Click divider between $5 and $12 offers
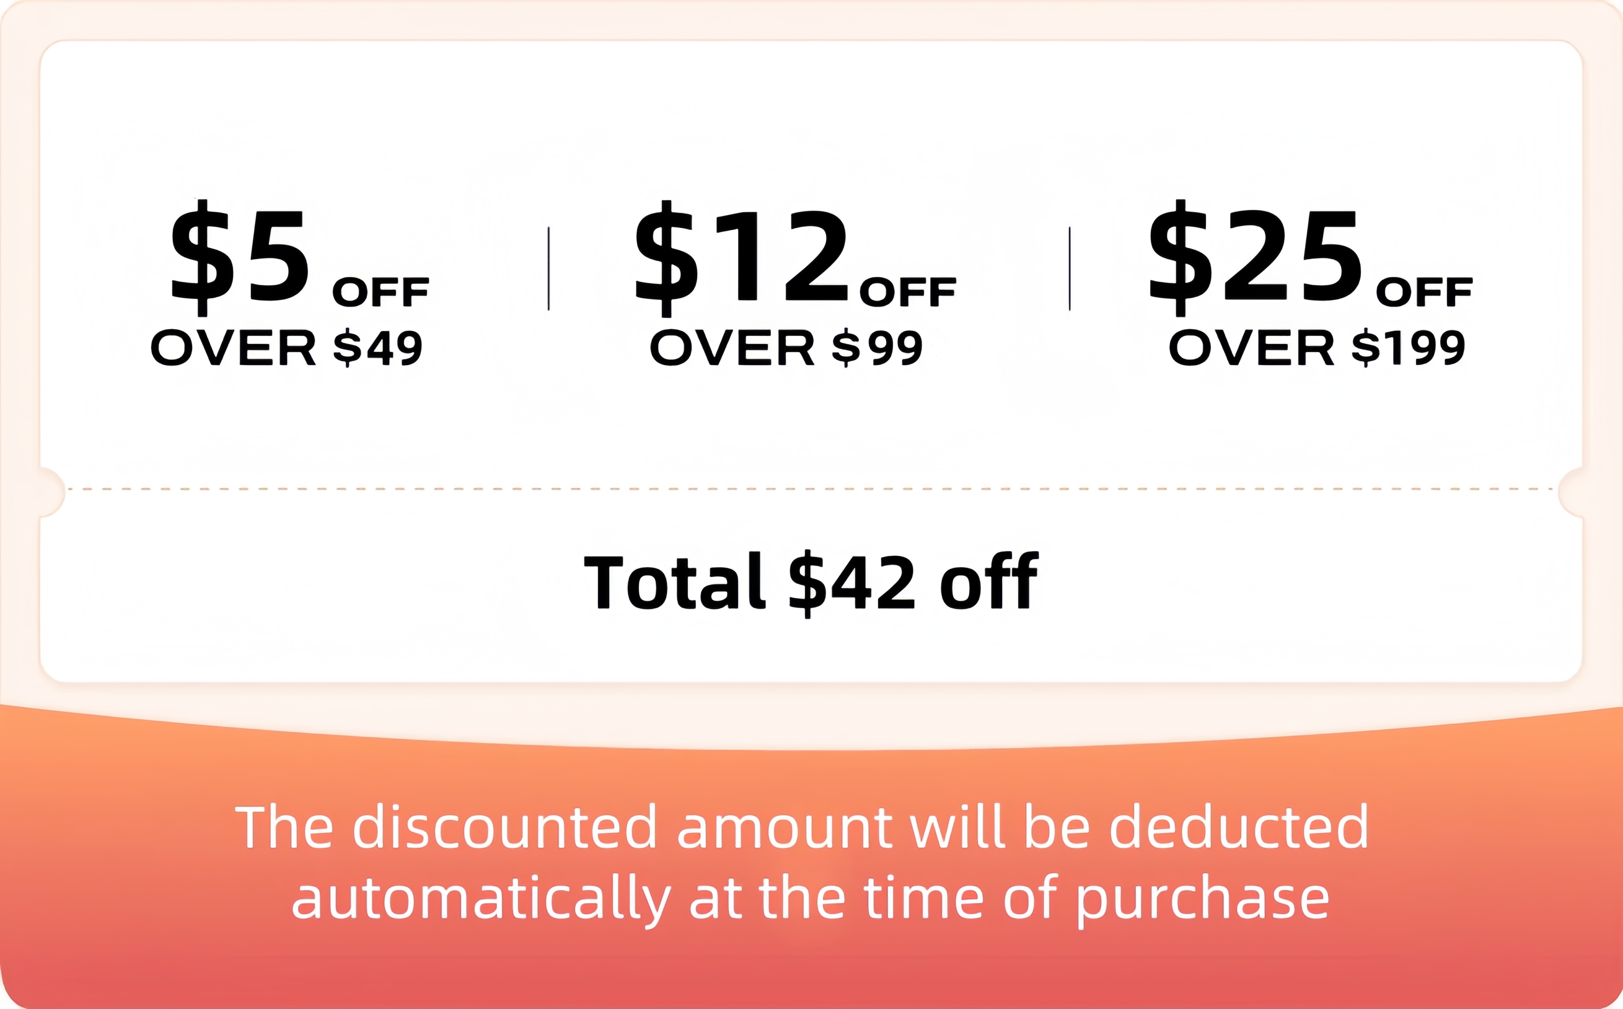This screenshot has height=1009, width=1623. click(548, 268)
